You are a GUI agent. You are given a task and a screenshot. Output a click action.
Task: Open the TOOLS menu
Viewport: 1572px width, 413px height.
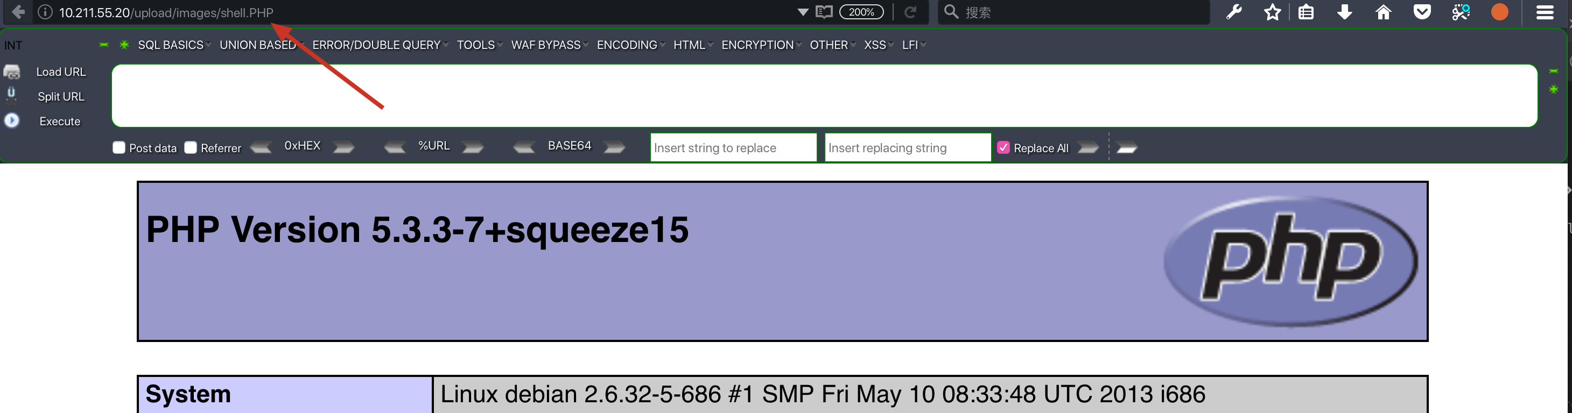pos(480,45)
